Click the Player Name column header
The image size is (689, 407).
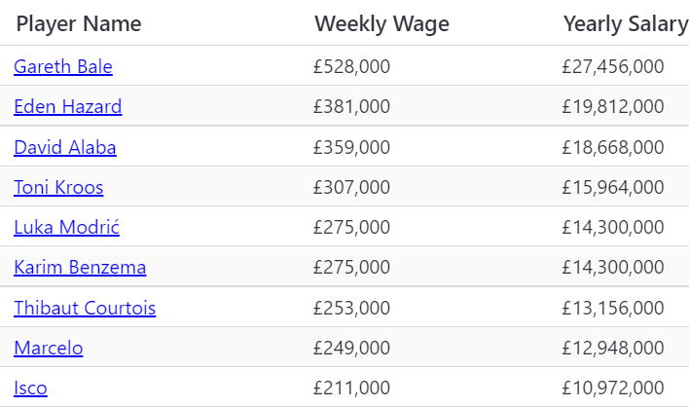click(x=79, y=23)
